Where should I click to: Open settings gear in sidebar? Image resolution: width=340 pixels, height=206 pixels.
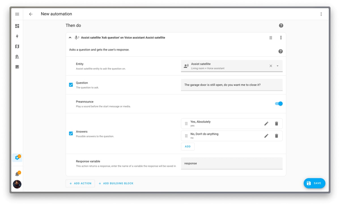tap(17, 158)
